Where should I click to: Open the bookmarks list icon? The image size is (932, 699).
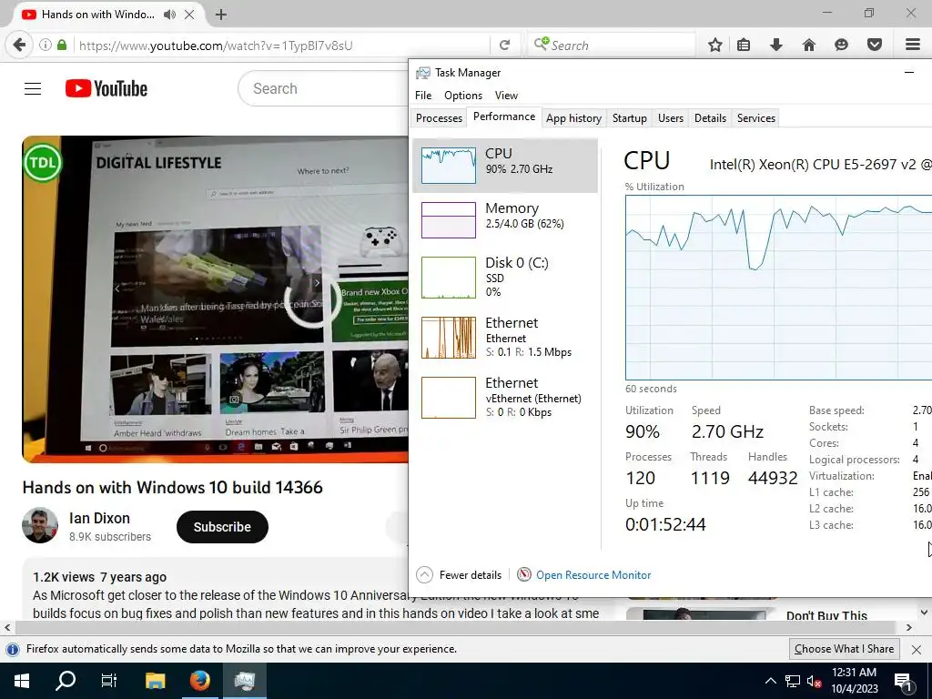click(x=744, y=45)
